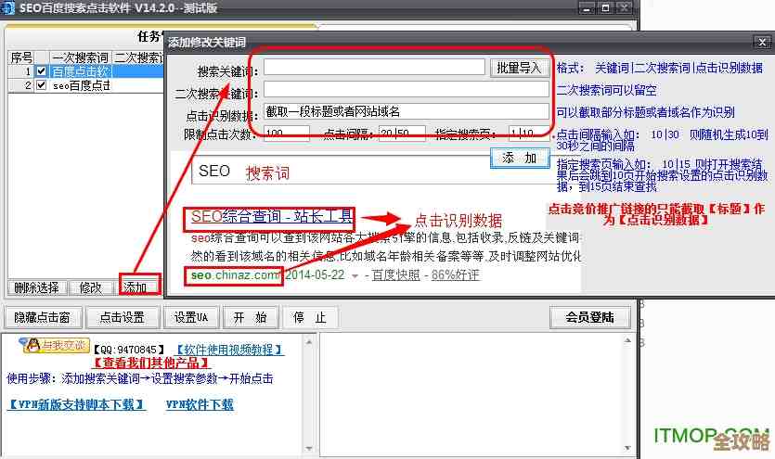Close the main SEO software window
The height and width of the screenshot is (459, 775).
[625, 8]
